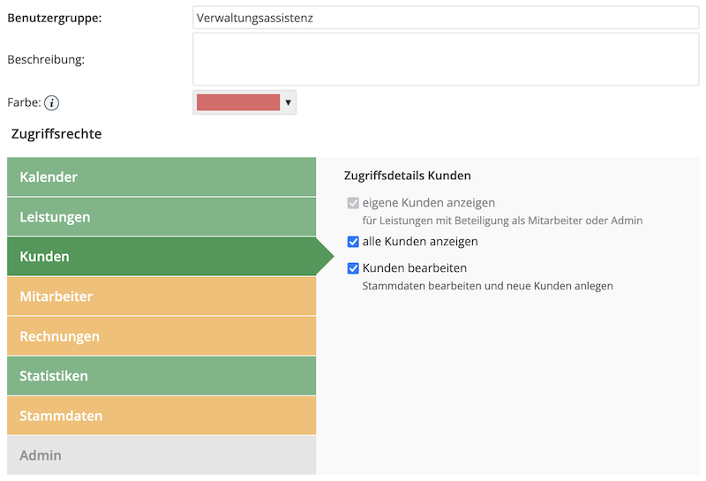Uncheck the alle Kunden anzeigen checkbox

(354, 242)
